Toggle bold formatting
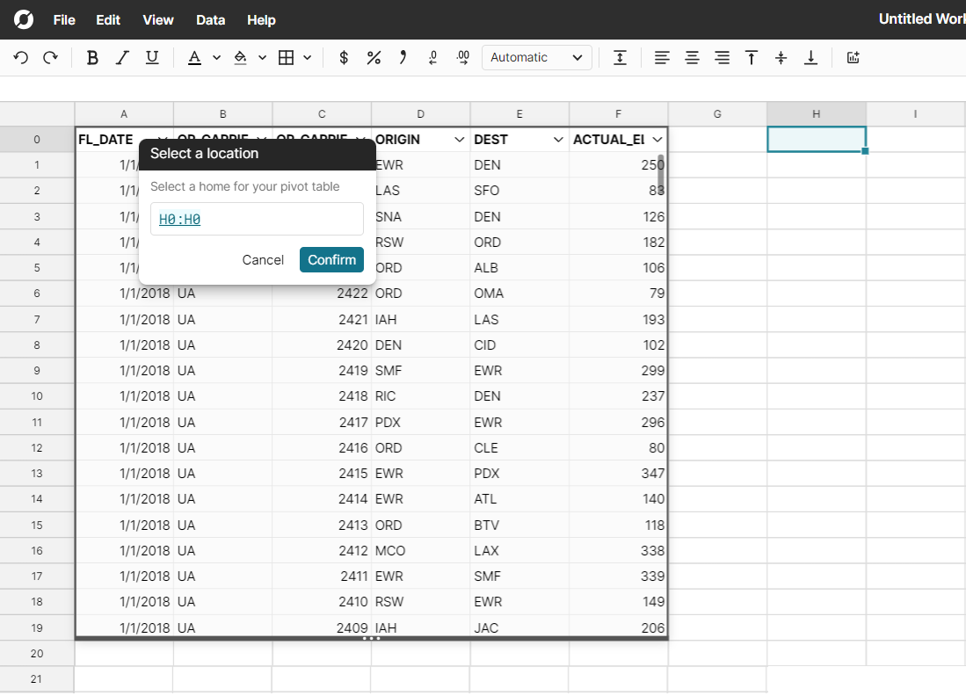The width and height of the screenshot is (966, 696). [x=92, y=57]
